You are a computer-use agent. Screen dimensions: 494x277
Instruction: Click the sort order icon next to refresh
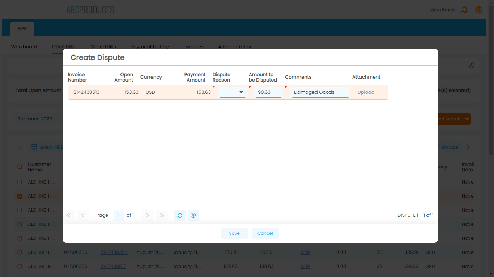pos(193,215)
